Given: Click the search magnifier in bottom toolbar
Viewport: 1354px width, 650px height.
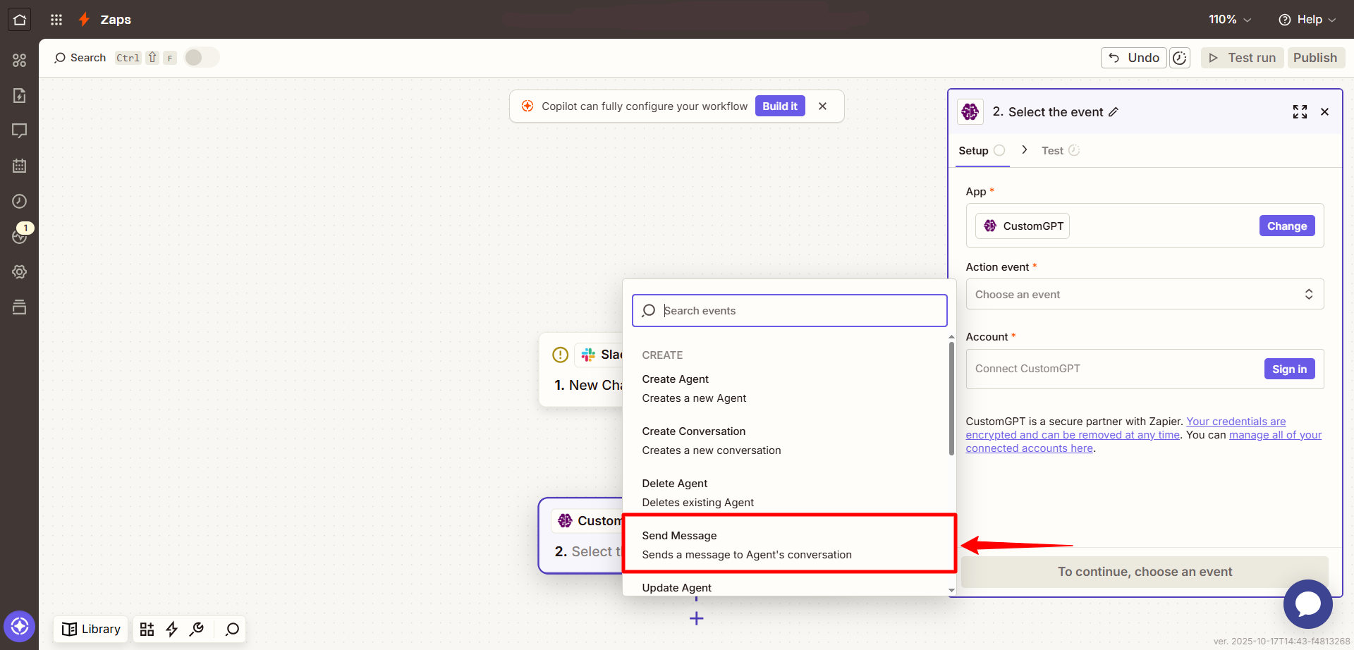Looking at the screenshot, I should [232, 629].
